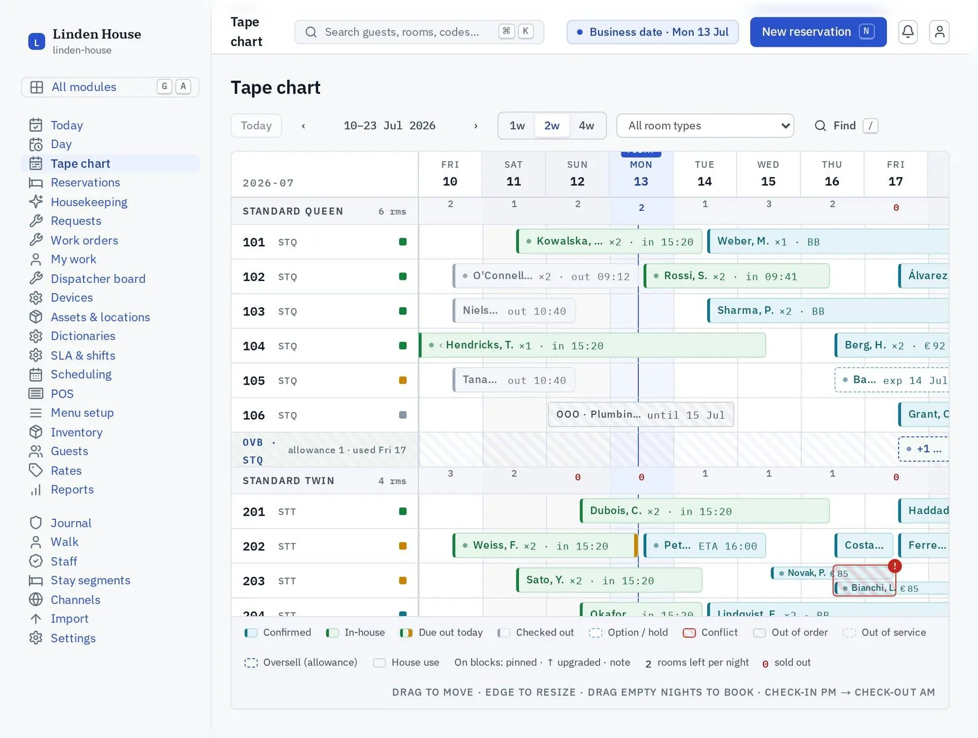Click the Channels globe icon
978x738 pixels.
point(36,600)
